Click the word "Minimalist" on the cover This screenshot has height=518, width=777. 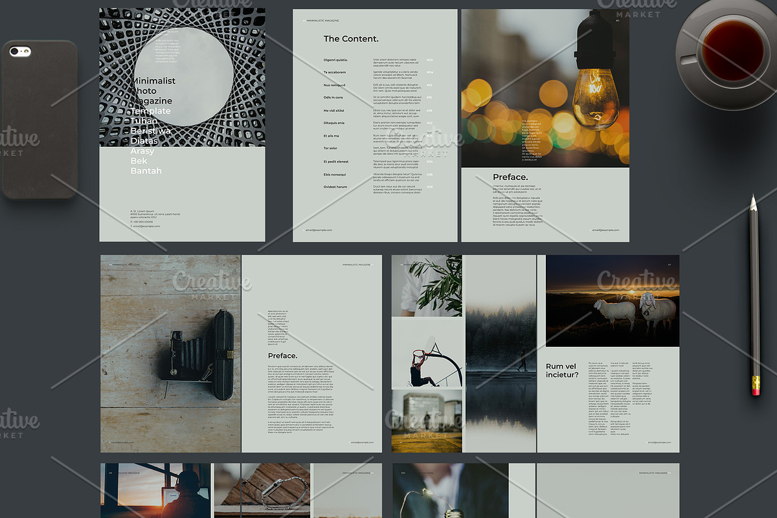(x=153, y=81)
